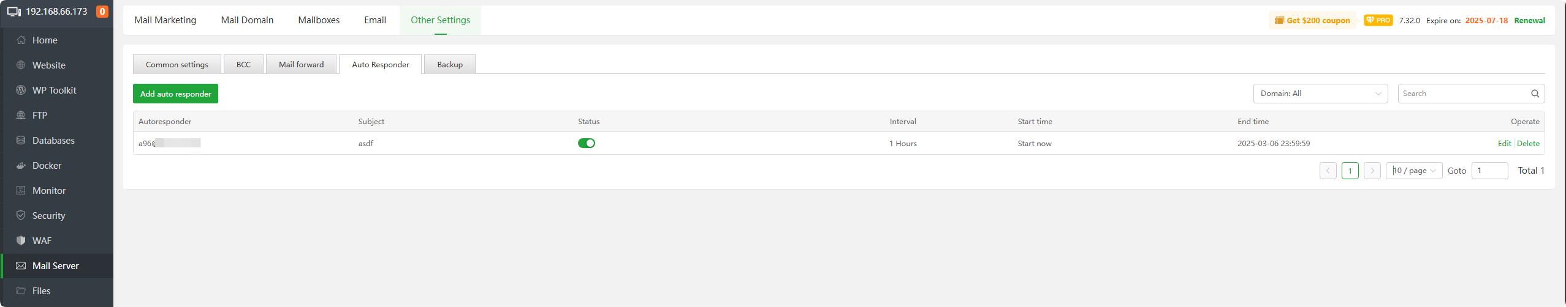This screenshot has height=307, width=1566.
Task: Switch to the Mail forward tab
Action: point(301,65)
